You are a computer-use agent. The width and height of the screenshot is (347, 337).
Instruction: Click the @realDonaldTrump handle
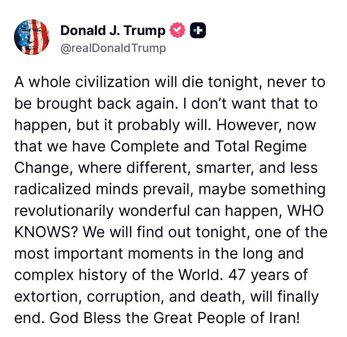point(113,48)
